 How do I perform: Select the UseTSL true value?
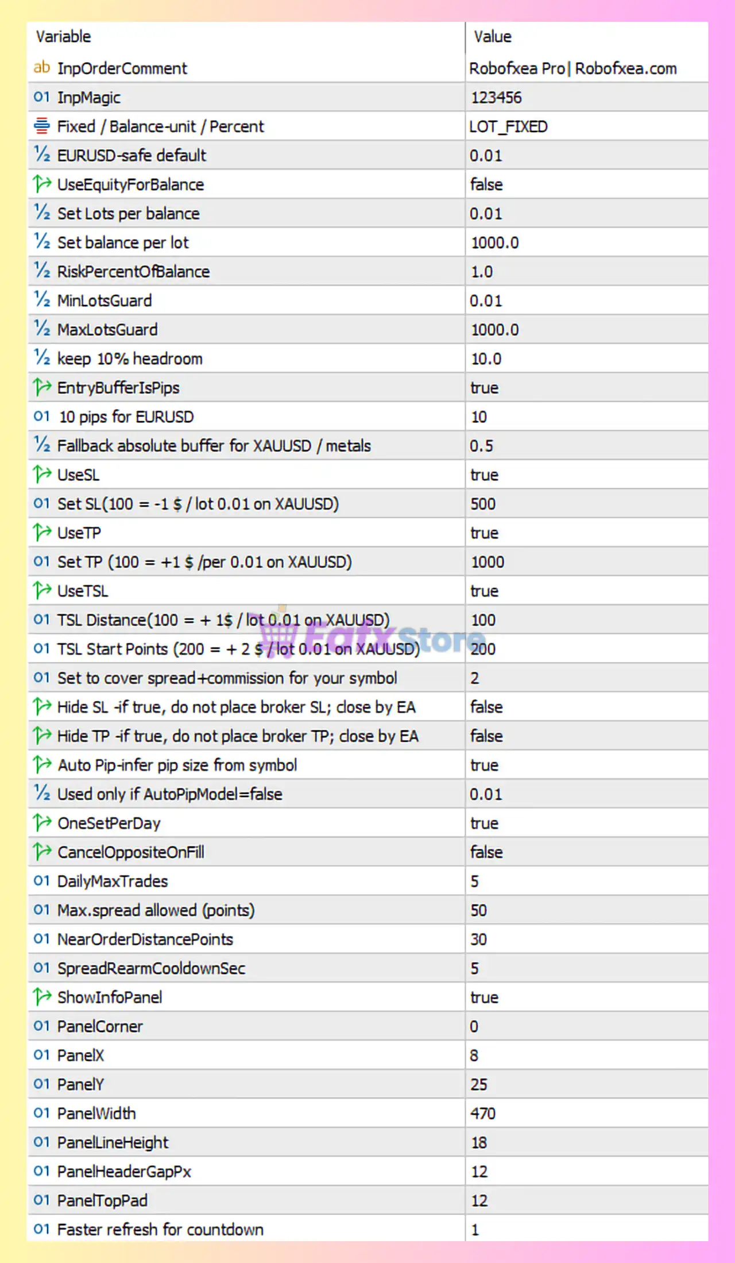(x=484, y=591)
